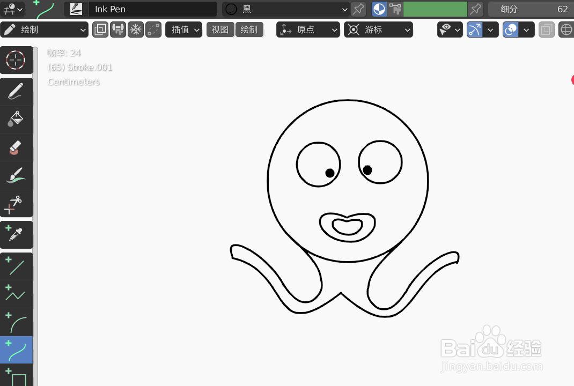Screen dimensions: 574x386
Task: Open viewport visibility eye dropdown
Action: click(450, 29)
